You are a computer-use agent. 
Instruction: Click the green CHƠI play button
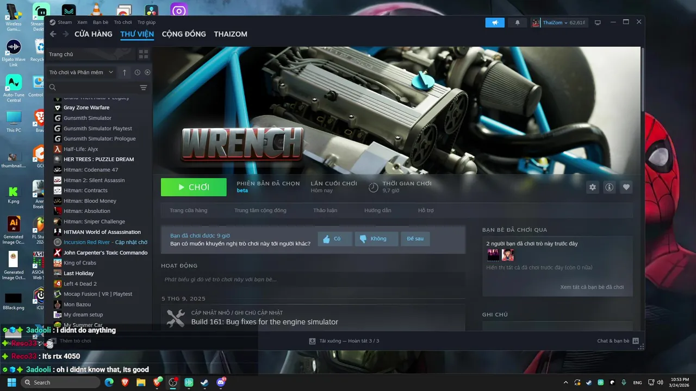(x=194, y=187)
